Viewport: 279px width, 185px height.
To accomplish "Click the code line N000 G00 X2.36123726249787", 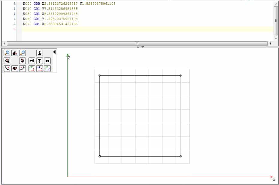I will (69, 4).
